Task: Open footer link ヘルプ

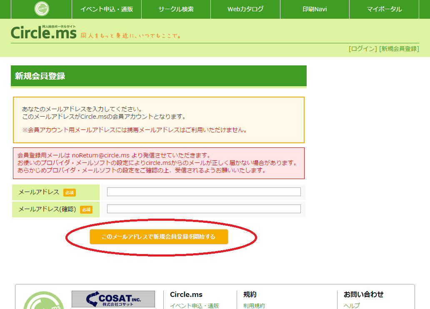Action: tap(352, 305)
